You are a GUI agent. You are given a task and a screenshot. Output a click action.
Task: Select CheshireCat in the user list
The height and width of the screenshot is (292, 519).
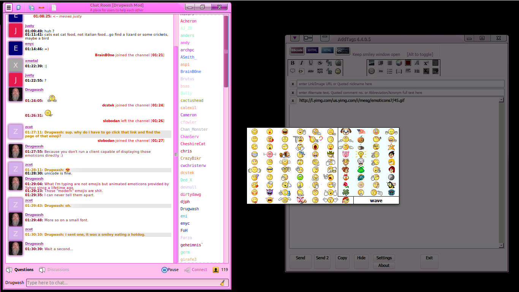point(193,144)
